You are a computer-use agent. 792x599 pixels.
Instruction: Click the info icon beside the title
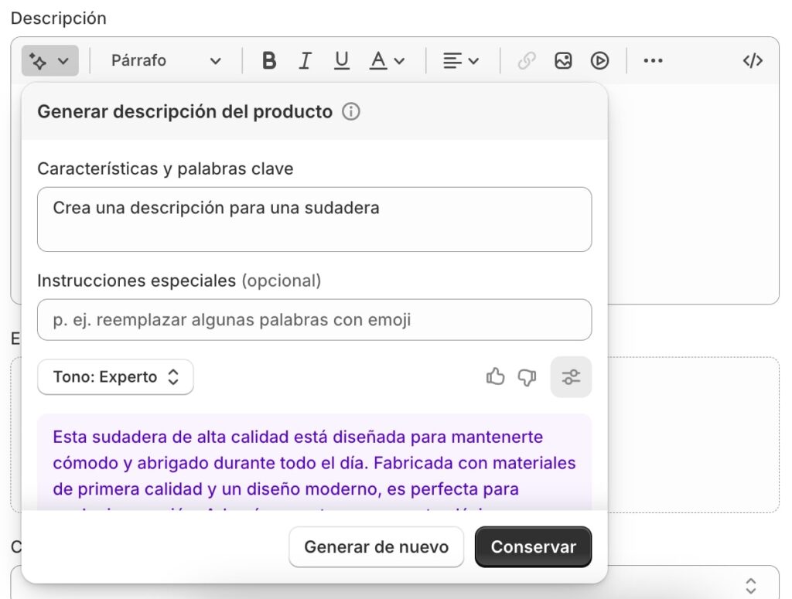pyautogui.click(x=351, y=112)
